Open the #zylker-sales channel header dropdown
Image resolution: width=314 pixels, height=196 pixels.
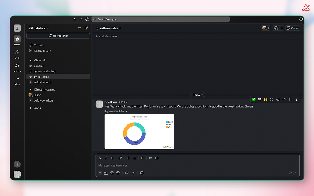pos(108,28)
